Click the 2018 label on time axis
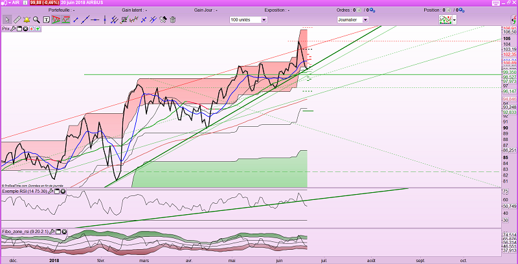The width and height of the screenshot is (518, 264). (x=54, y=260)
